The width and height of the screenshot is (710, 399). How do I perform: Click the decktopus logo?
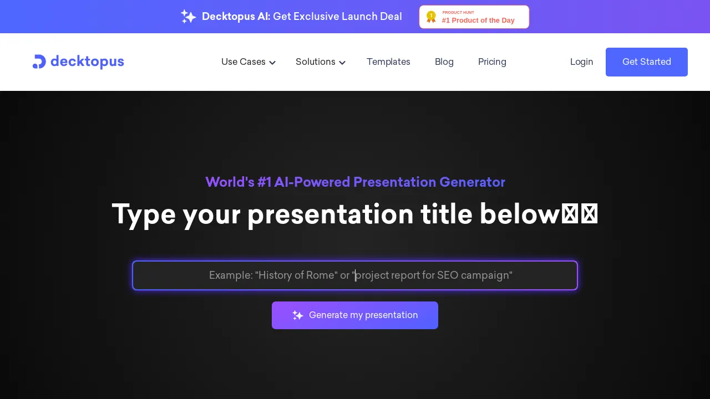tap(78, 62)
